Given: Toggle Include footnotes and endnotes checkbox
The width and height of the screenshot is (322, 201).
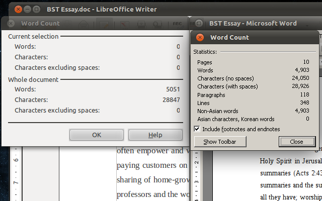Looking at the screenshot, I should 197,129.
